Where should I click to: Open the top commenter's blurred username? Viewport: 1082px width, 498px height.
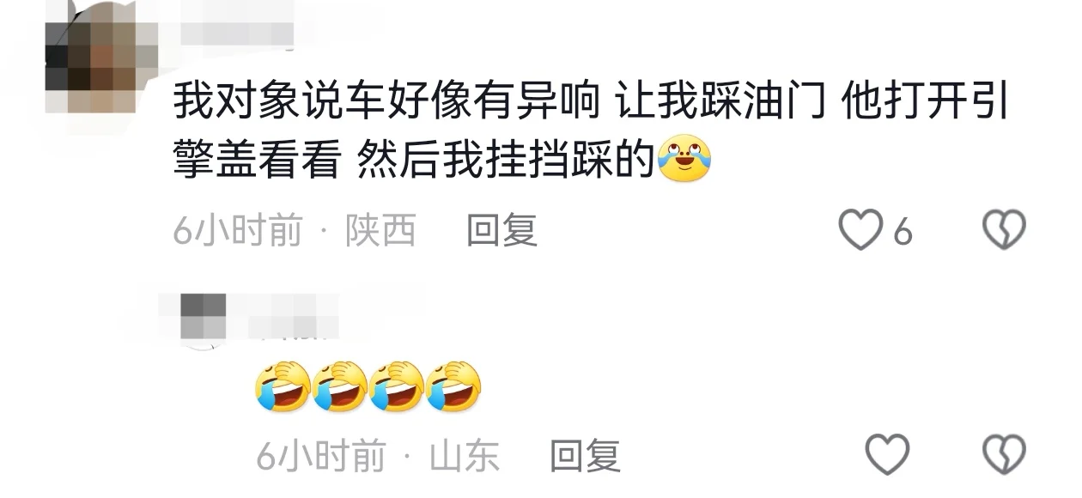237,33
